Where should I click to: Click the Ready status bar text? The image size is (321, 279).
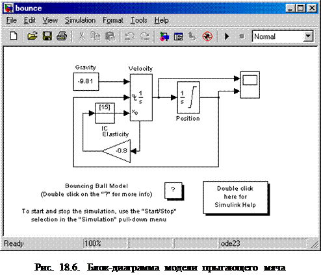14,243
